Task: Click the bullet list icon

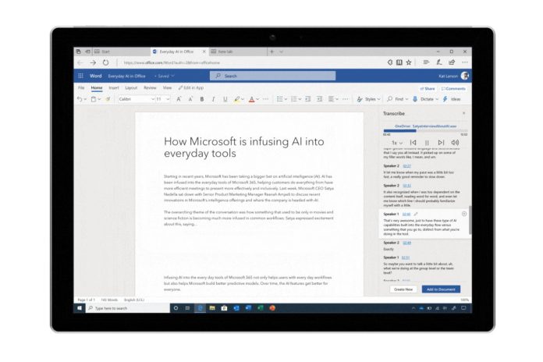Action: 279,99
